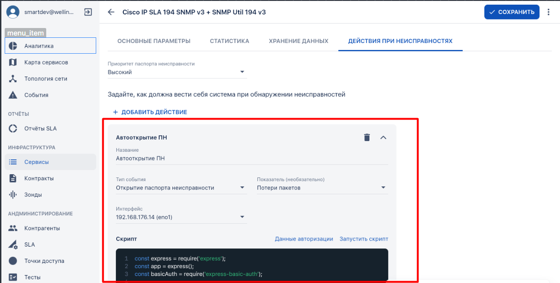
Task: Open the three-dot more options menu
Action: 549,12
